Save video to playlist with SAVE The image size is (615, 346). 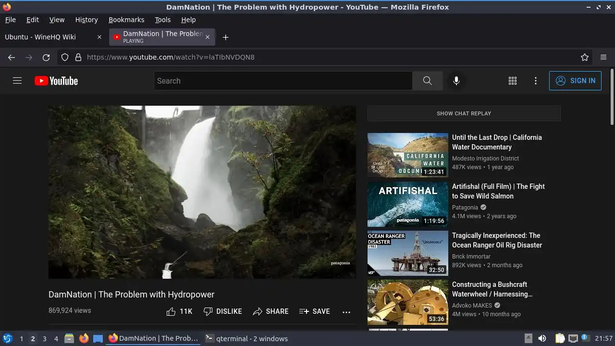click(x=315, y=311)
